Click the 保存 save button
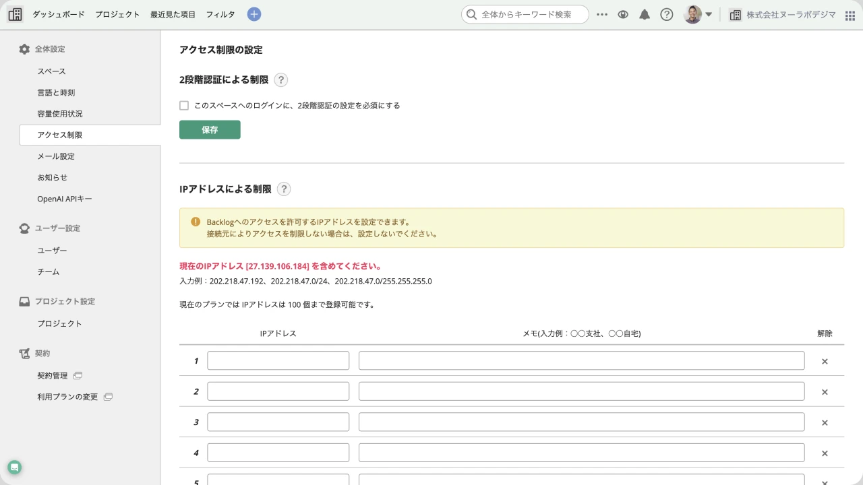Viewport: 863px width, 485px height. coord(210,129)
